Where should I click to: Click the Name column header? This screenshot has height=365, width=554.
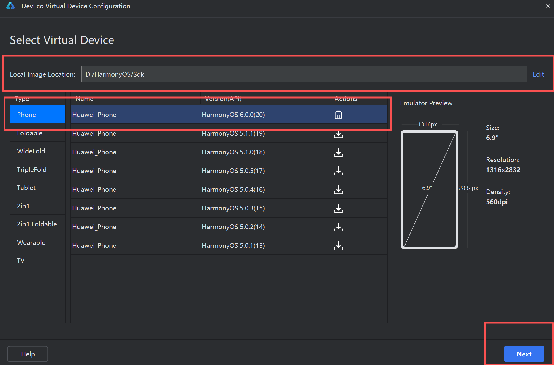[x=84, y=99]
